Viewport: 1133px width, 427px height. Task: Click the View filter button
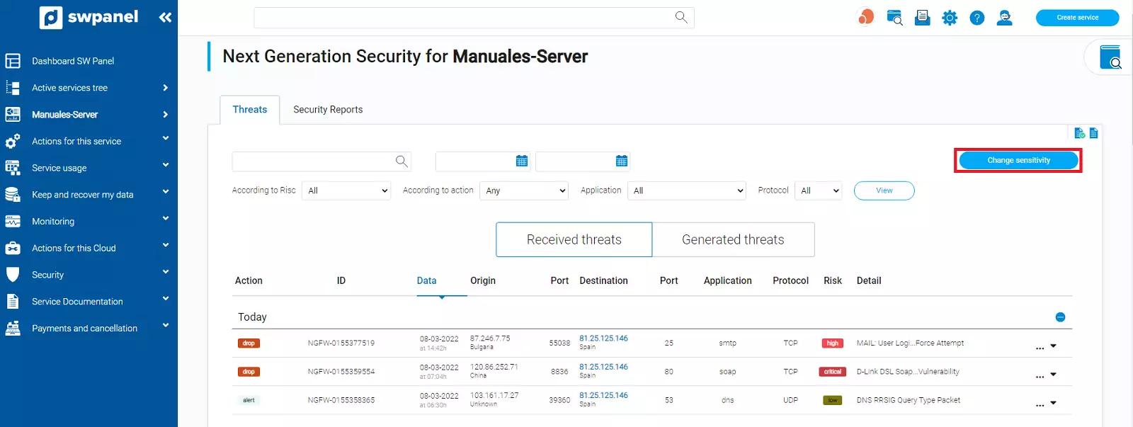pyautogui.click(x=884, y=190)
